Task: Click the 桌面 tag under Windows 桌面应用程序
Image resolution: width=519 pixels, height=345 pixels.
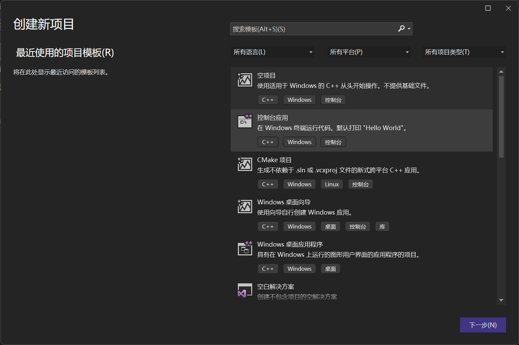Action: click(x=331, y=269)
